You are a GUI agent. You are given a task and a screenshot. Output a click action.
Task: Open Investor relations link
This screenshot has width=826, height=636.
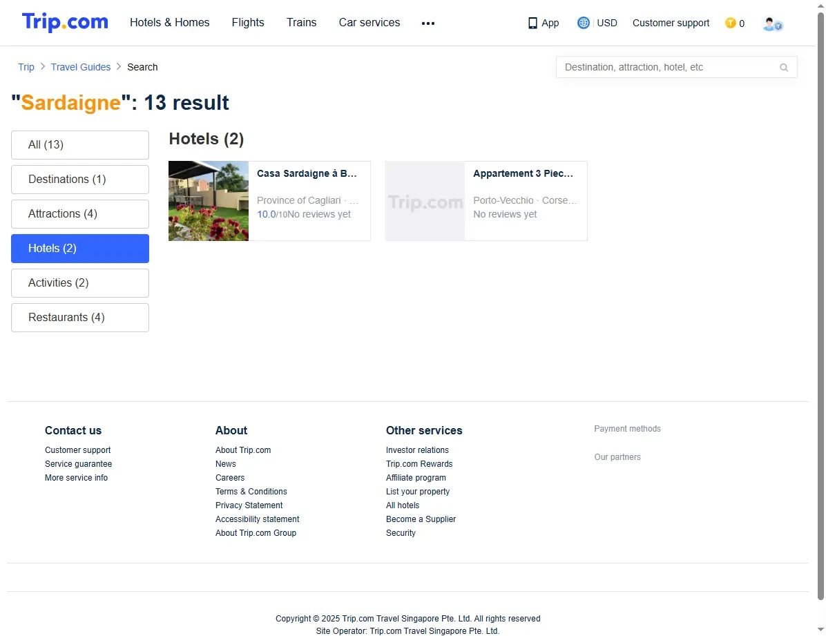pyautogui.click(x=417, y=450)
